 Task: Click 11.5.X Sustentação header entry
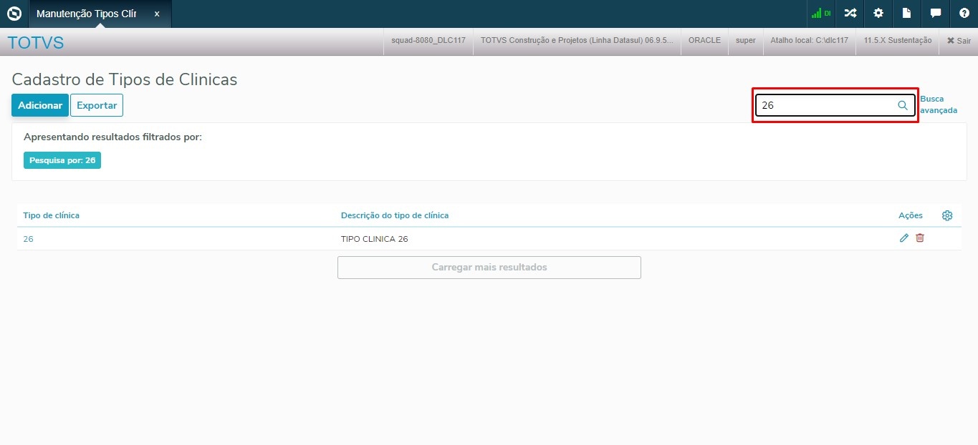click(x=897, y=41)
